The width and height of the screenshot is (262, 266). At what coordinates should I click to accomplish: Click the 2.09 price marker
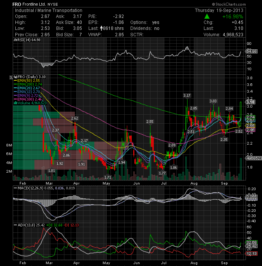[172, 145]
